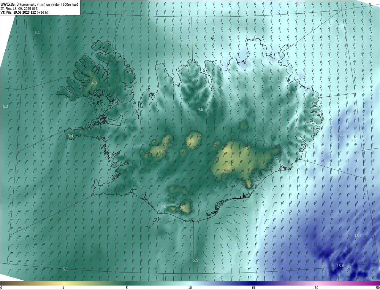Click the 7.6 value label
Screen dimensions: 380x290
click(x=163, y=207)
